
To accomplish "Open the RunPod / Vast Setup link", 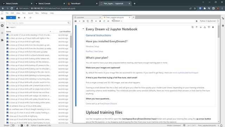I will click(x=95, y=51).
